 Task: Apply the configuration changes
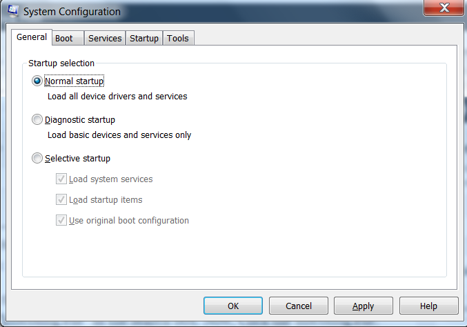tap(363, 306)
